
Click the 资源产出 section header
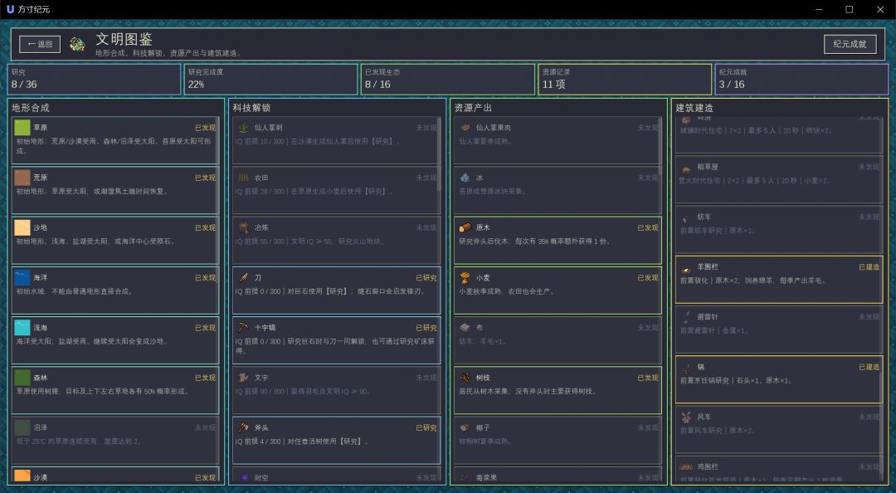click(x=473, y=108)
